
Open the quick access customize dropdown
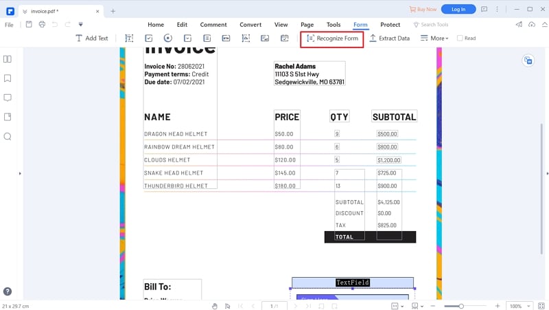(80, 24)
